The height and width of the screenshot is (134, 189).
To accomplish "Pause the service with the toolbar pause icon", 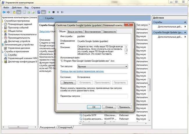I will tap(58, 12).
